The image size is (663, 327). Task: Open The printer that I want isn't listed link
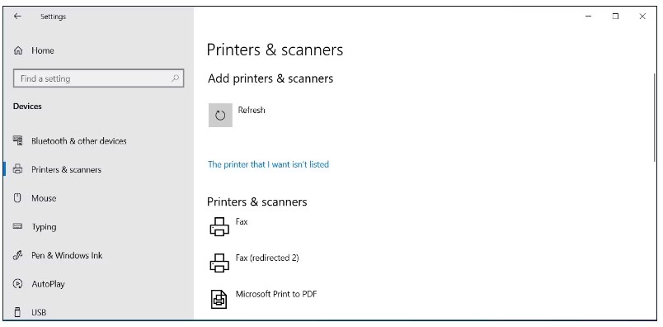tap(268, 164)
